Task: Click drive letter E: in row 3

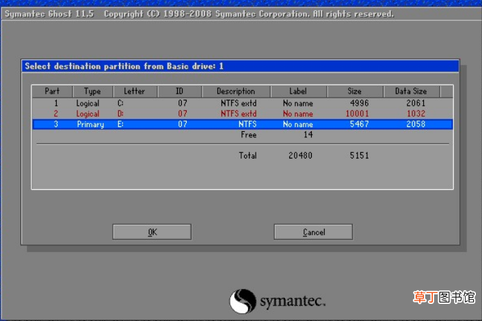Action: pos(120,124)
